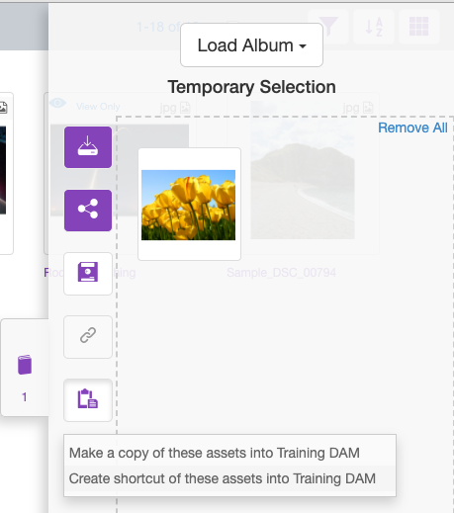Click the purple album book icon

pyautogui.click(x=25, y=365)
